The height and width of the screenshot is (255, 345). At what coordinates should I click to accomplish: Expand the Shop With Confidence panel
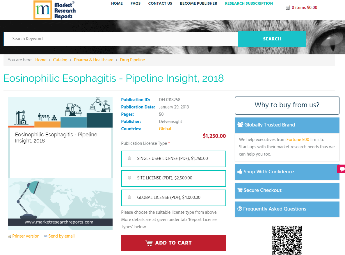(287, 172)
